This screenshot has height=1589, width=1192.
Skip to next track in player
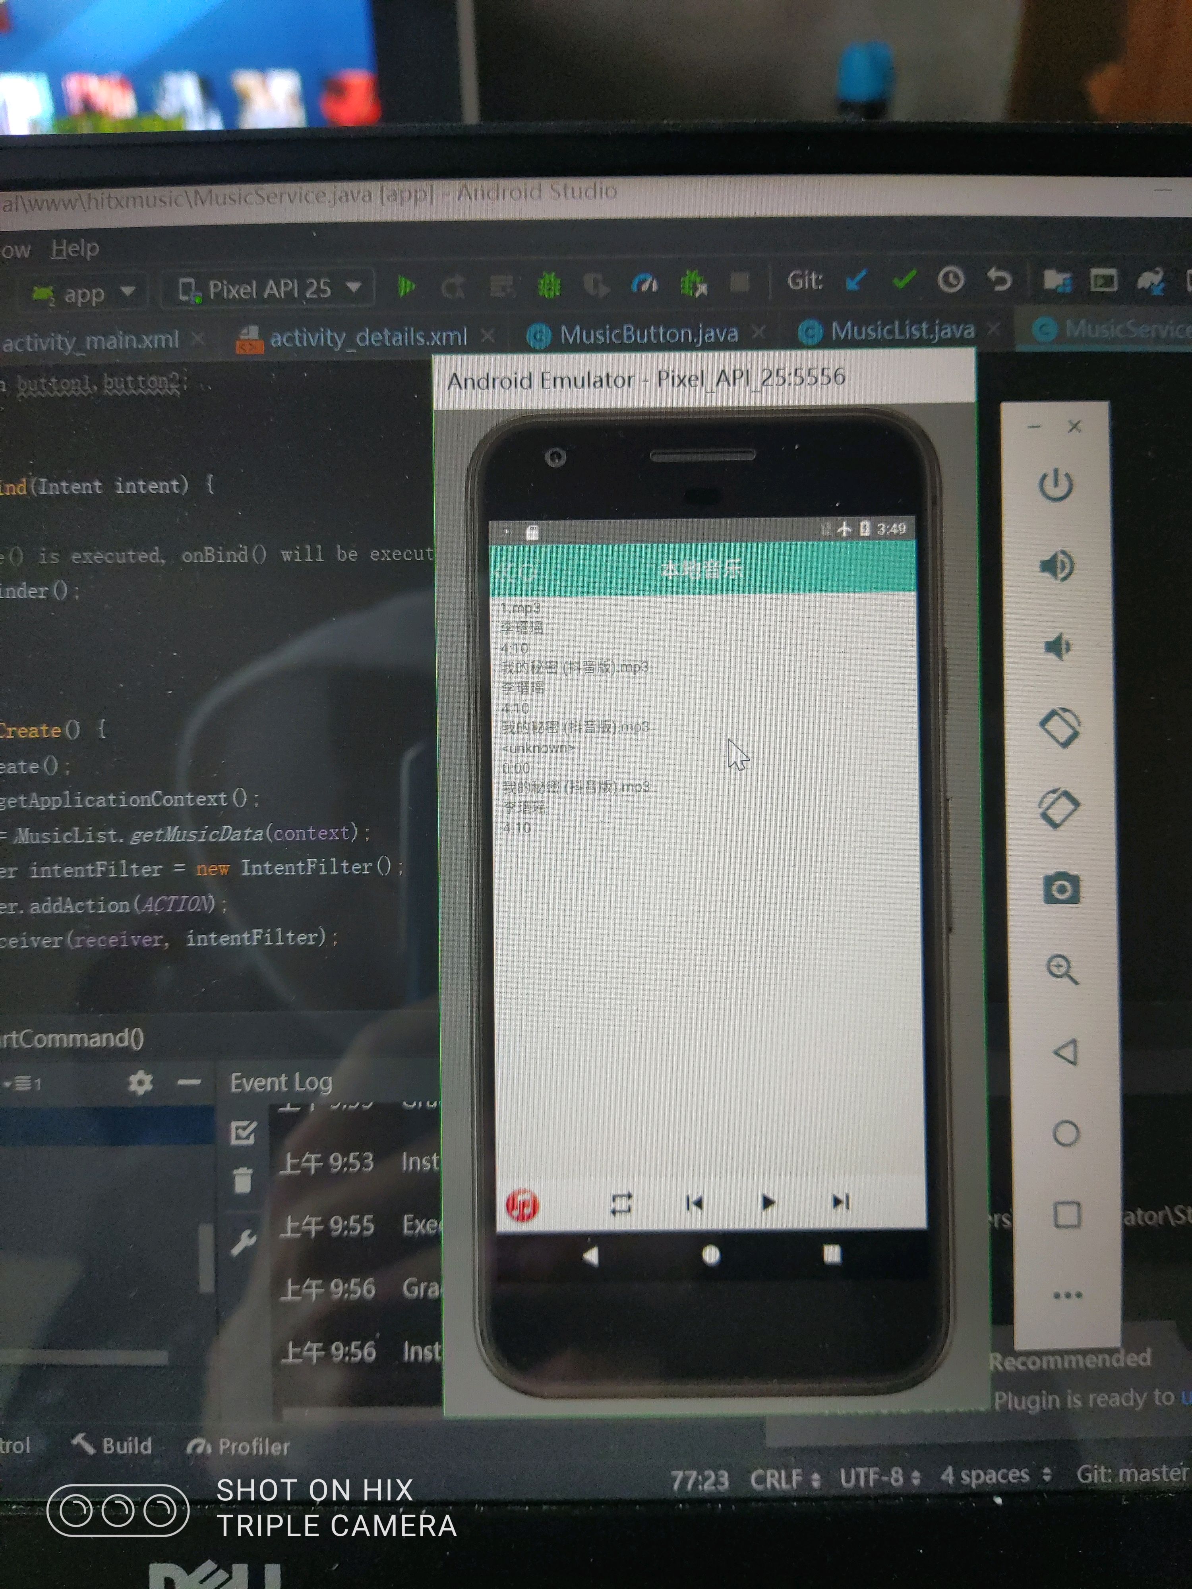841,1201
